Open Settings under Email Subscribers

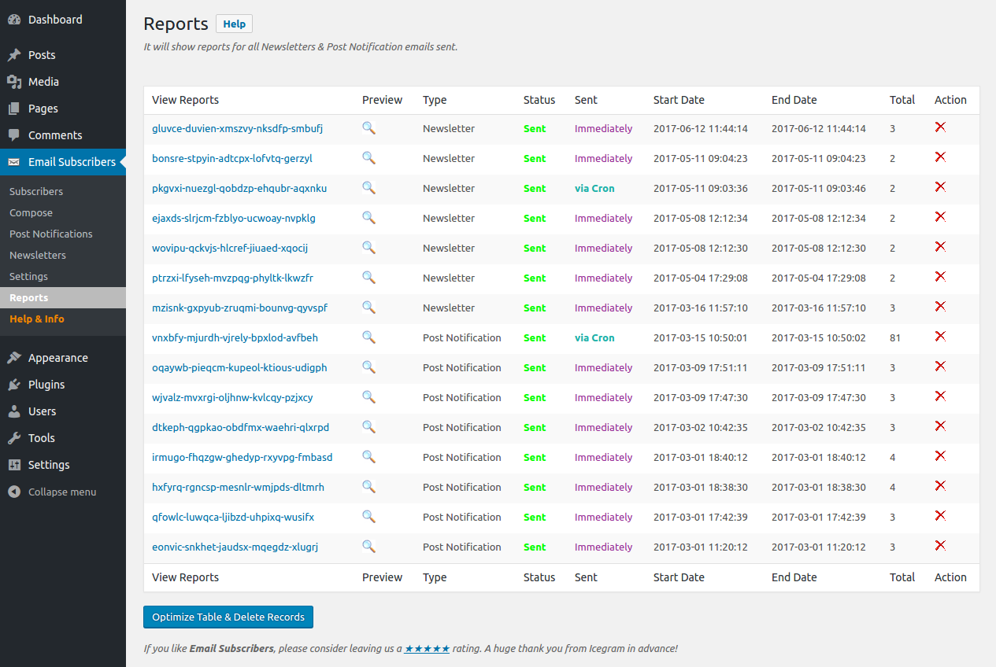(x=29, y=276)
